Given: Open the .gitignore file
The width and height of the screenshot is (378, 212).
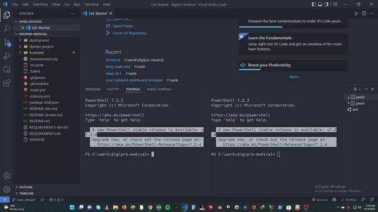Looking at the screenshot, I should [x=37, y=78].
